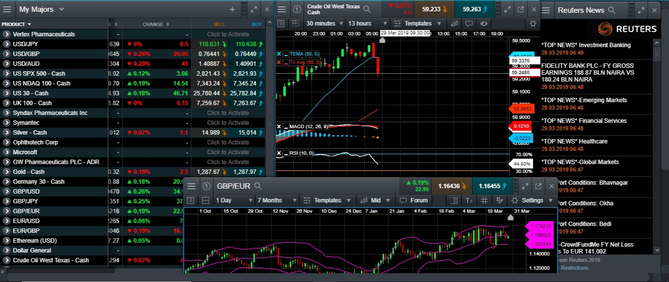669x282 pixels.
Task: Search products from GBP/EUR chart header
Action: click(258, 186)
